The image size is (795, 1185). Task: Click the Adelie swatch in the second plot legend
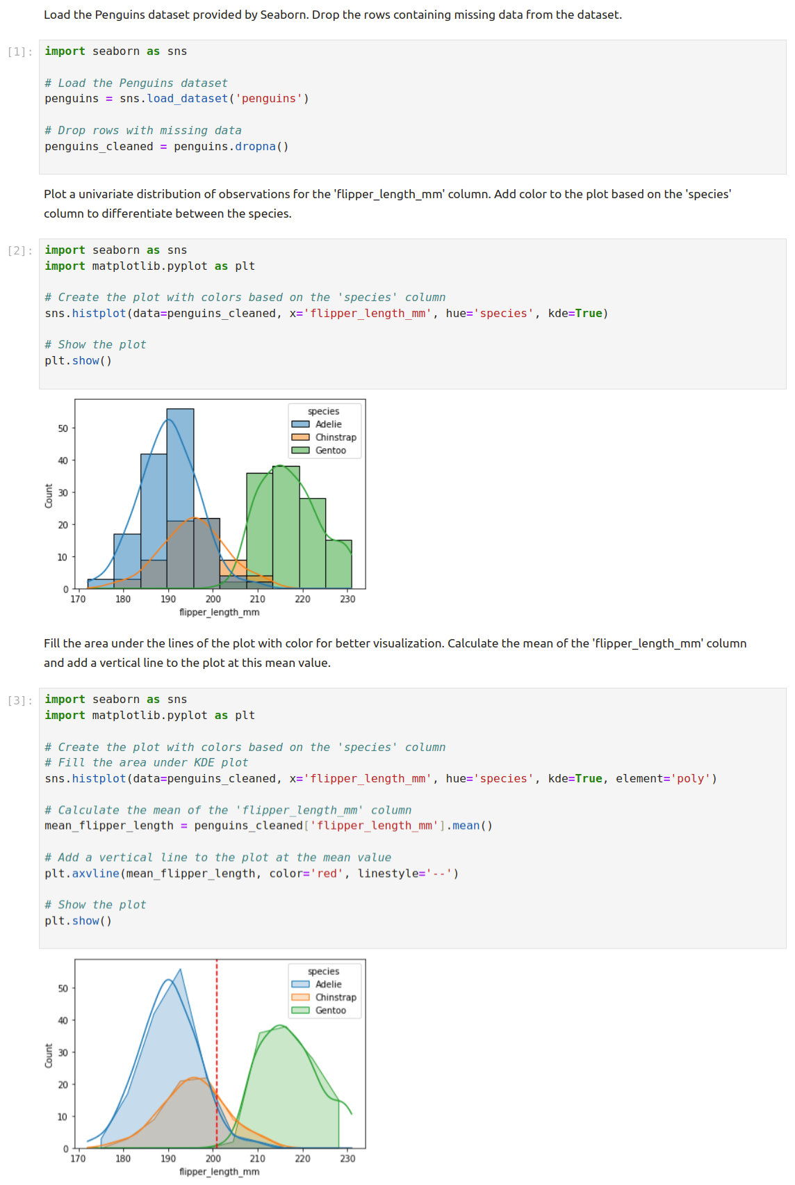coord(300,984)
